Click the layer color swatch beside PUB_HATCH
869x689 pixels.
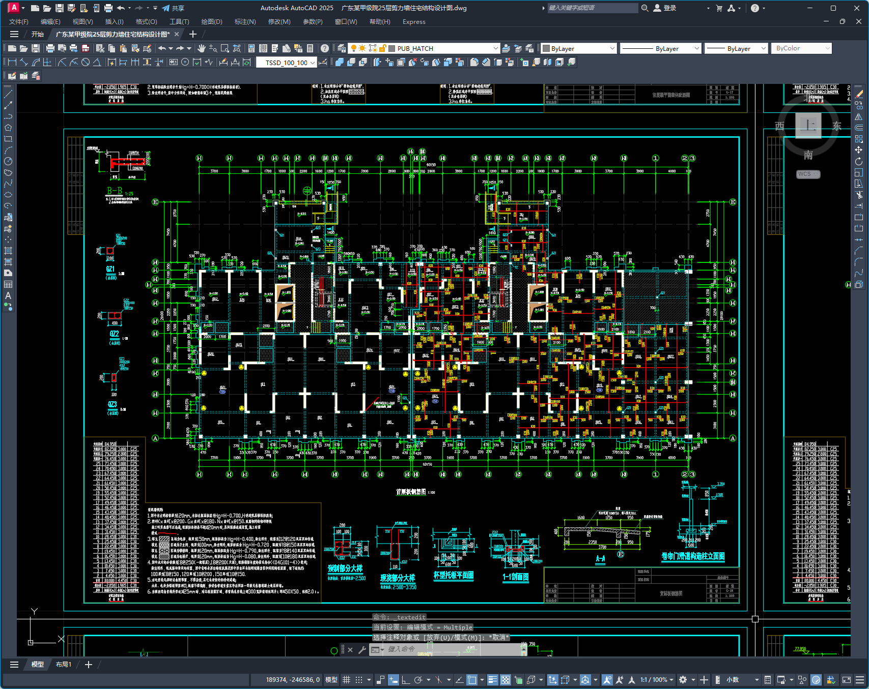pos(392,48)
